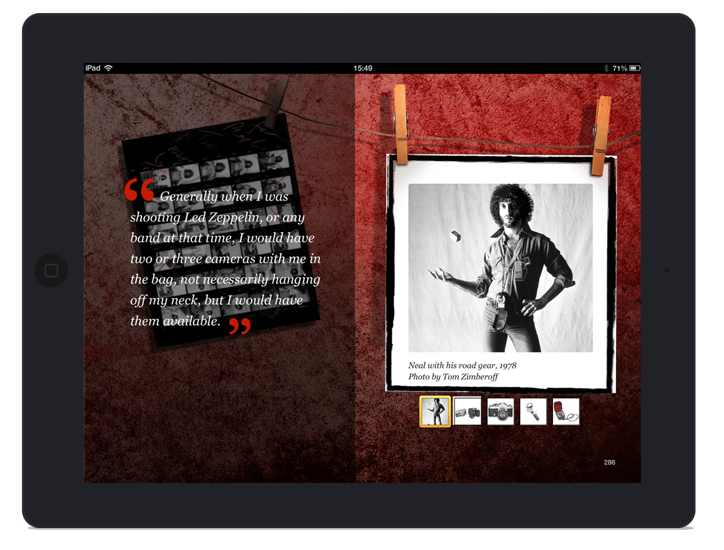Select the magnifying loupe thumbnail
The width and height of the screenshot is (724, 550).
(533, 412)
